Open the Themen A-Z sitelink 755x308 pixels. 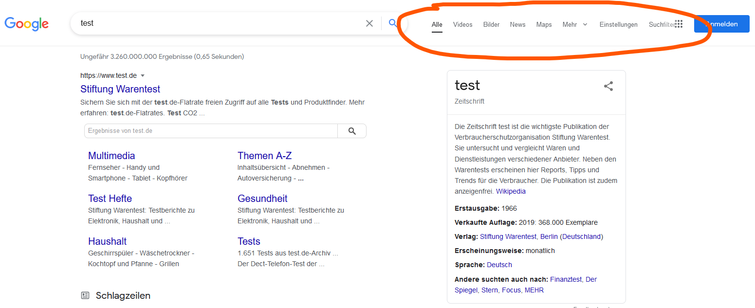coord(264,156)
